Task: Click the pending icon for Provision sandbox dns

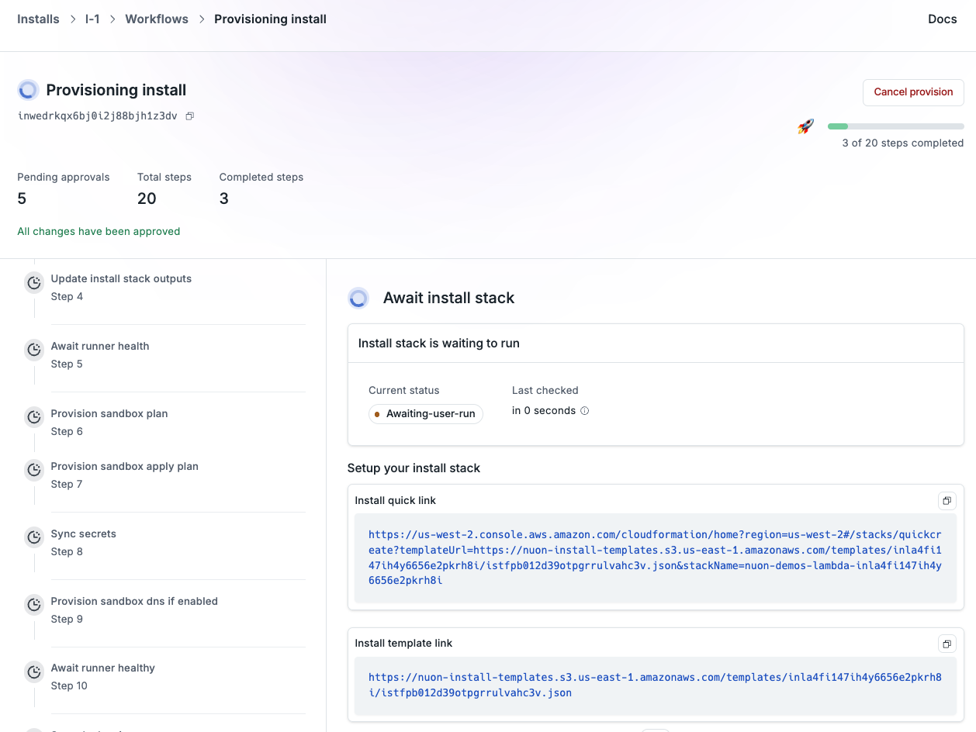Action: click(x=34, y=605)
